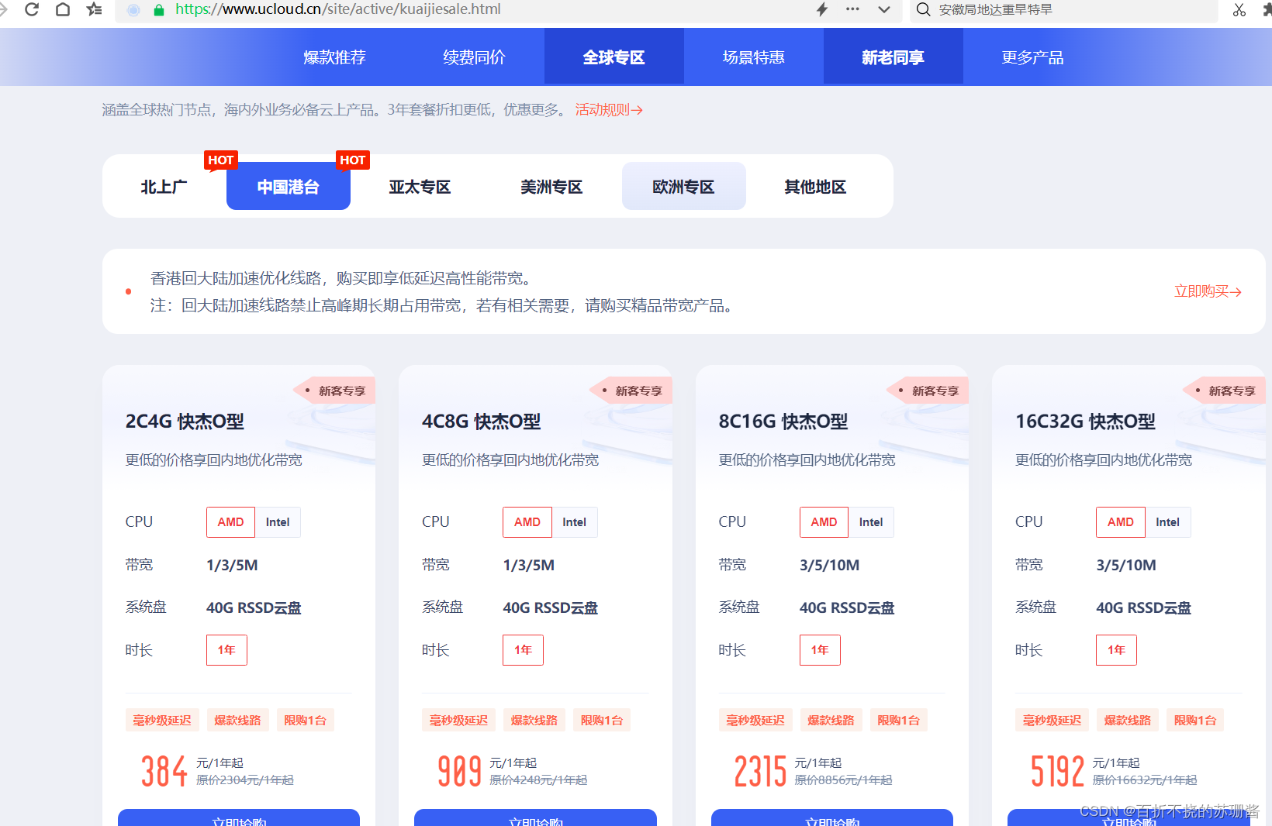This screenshot has height=826, width=1272.
Task: Switch to the 新老同享 tab
Action: point(893,57)
